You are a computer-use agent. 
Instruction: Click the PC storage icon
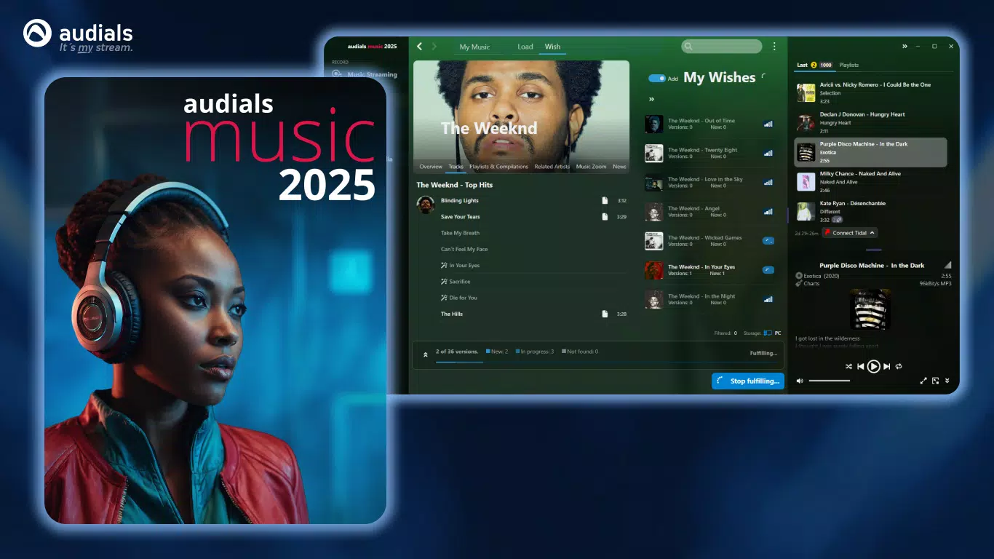coord(768,333)
